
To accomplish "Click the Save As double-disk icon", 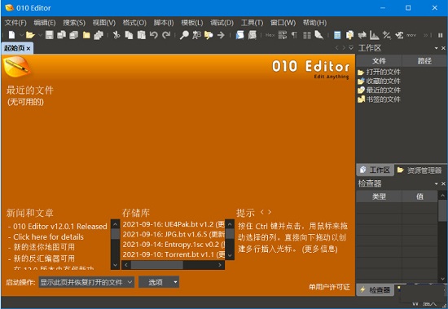I will (x=61, y=35).
